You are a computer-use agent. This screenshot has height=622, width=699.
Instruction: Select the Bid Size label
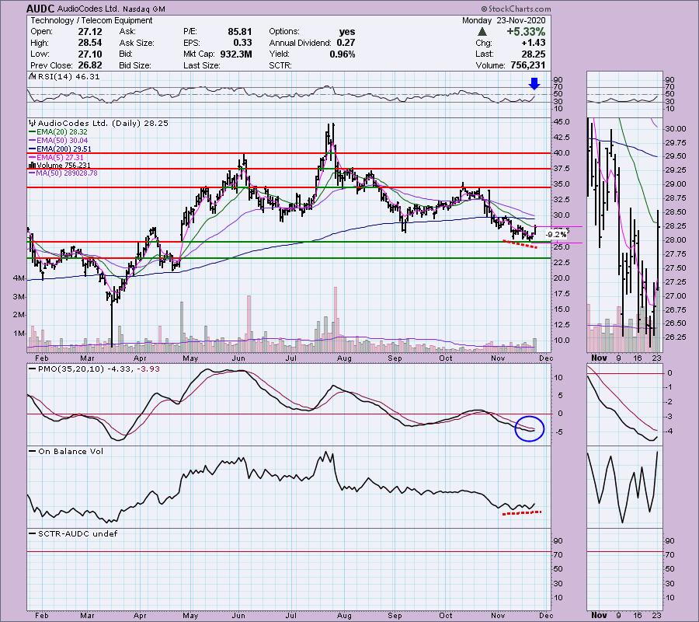pyautogui.click(x=134, y=65)
